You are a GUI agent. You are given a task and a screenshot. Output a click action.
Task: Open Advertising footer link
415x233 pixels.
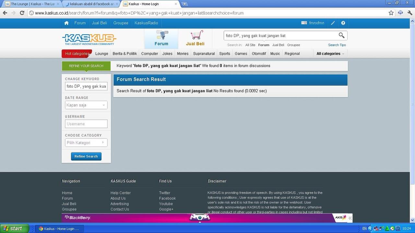tap(120, 204)
